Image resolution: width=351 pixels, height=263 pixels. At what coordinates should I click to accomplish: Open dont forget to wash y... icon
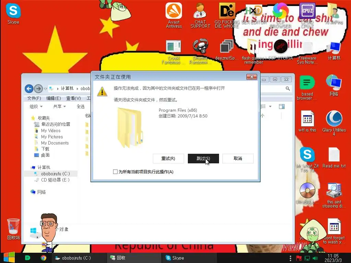click(334, 231)
